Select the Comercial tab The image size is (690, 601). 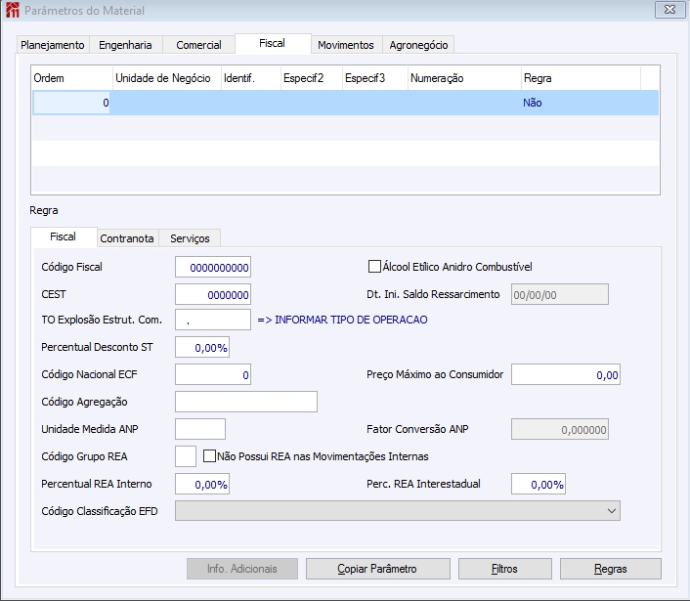coord(199,45)
